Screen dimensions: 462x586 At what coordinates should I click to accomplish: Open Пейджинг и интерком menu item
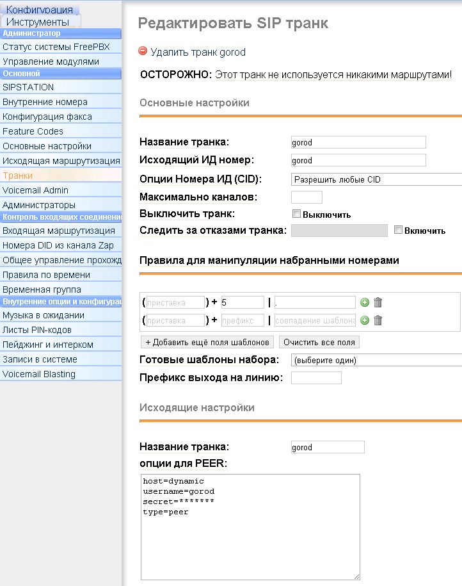pyautogui.click(x=61, y=345)
